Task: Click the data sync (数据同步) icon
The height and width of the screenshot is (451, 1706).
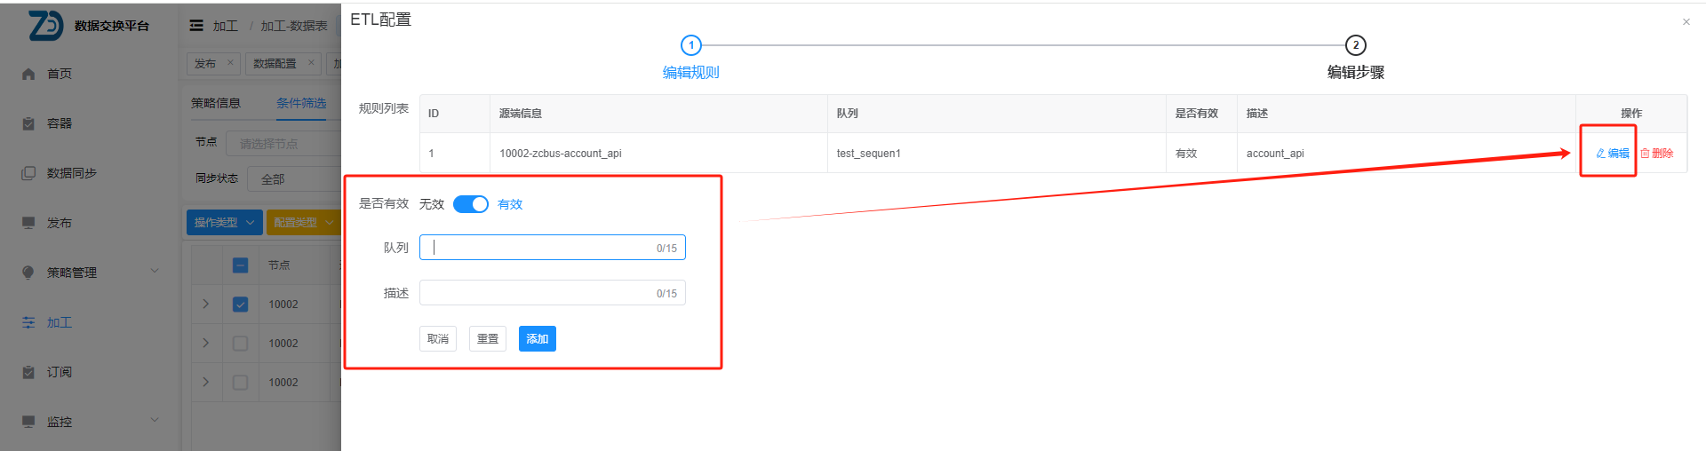Action: [x=28, y=174]
